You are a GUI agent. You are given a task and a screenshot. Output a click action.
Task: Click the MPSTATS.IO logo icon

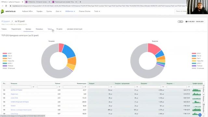3,11
